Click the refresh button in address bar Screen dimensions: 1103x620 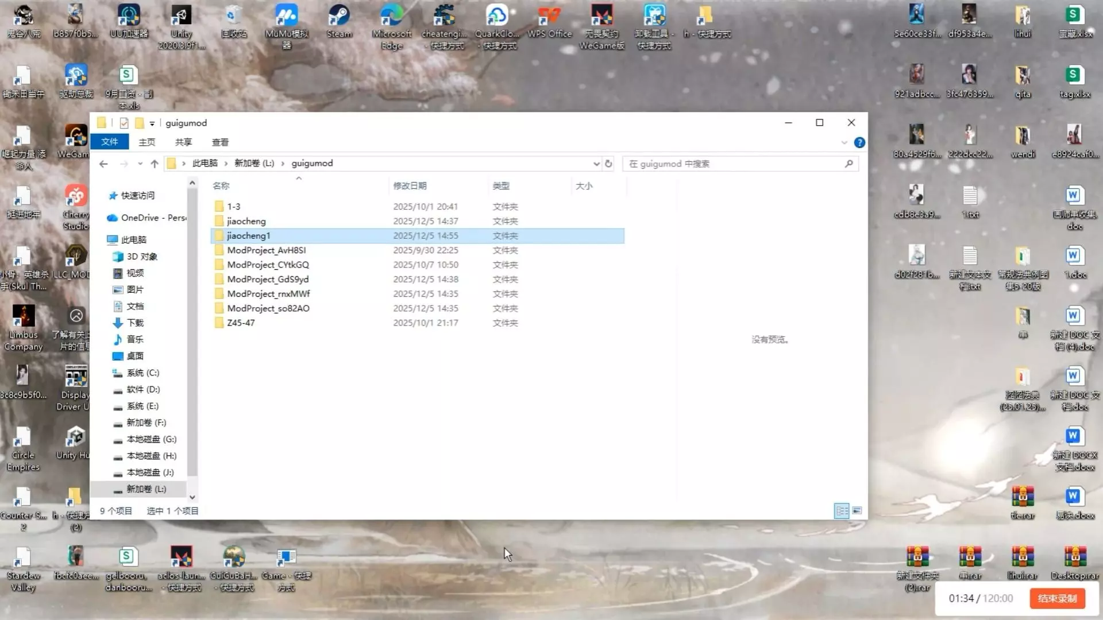(x=608, y=164)
